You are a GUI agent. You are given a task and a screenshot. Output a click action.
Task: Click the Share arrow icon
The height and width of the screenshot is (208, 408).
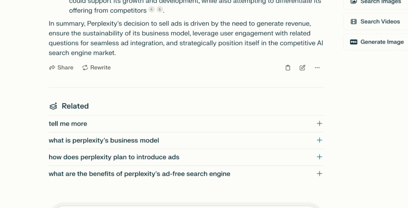point(52,68)
